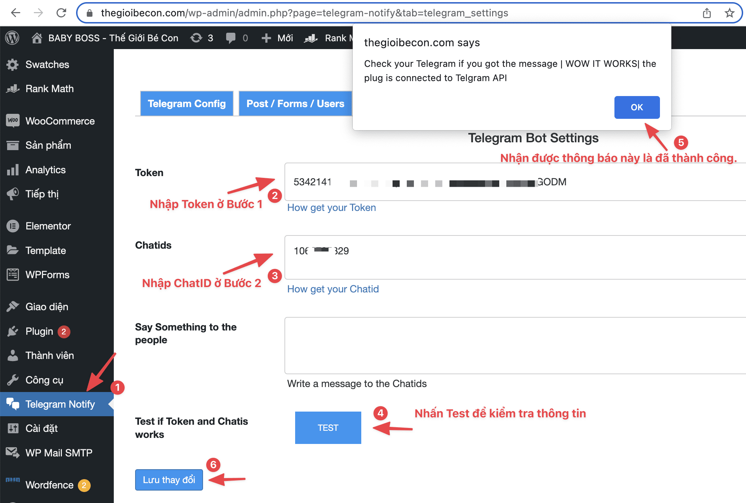The height and width of the screenshot is (503, 746).
Task: Click the Elementor circle icon
Action: coord(12,226)
